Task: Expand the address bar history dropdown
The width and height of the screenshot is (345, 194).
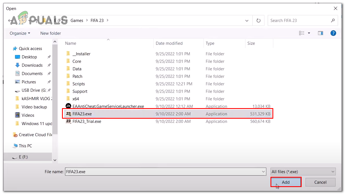Action: click(247, 21)
